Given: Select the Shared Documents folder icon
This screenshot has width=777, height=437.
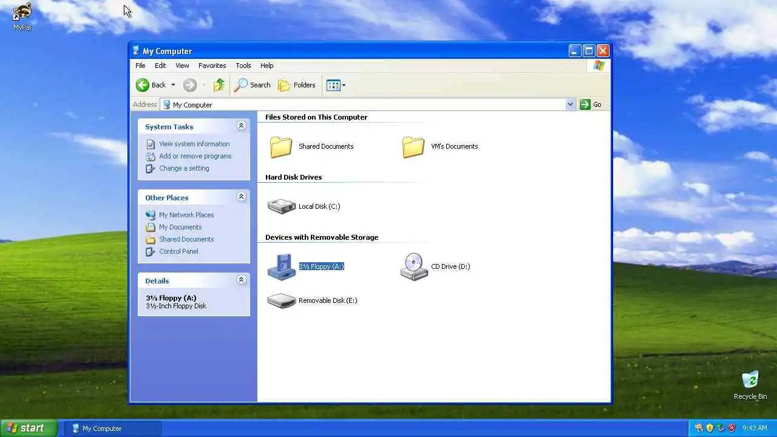Looking at the screenshot, I should [281, 146].
